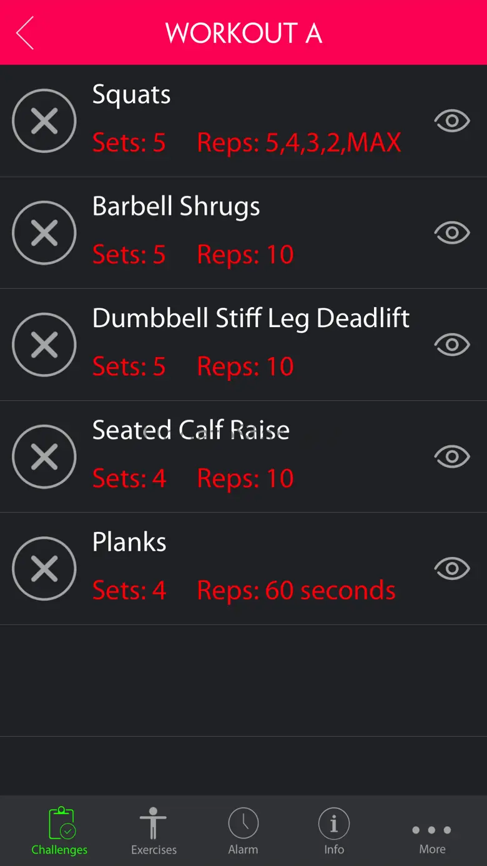Screen dimensions: 487x866
Task: Tap the X circle beside Squats
Action: (44, 121)
